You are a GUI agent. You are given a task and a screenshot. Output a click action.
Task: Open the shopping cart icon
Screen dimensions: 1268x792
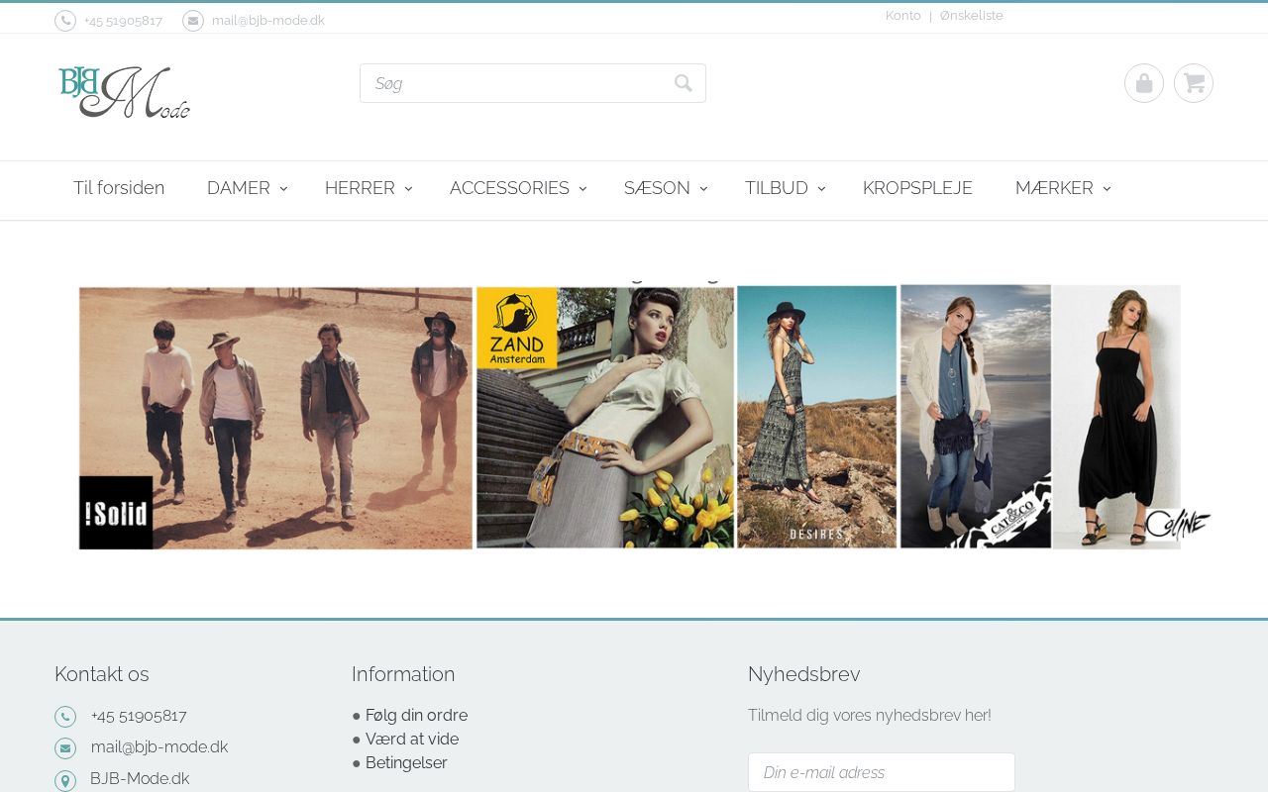point(1194,83)
